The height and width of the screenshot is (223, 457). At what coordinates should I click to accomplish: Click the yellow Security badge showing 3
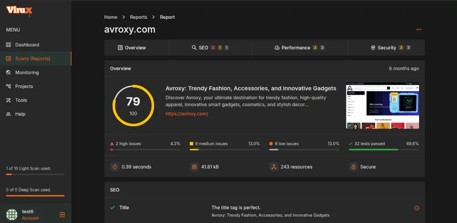point(401,48)
